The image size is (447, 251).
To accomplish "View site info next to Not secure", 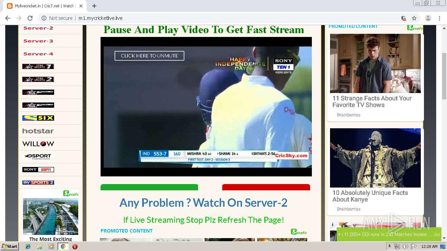I will (x=44, y=18).
